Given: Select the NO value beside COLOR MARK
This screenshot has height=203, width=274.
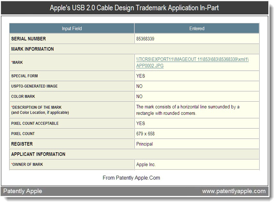Looking at the screenshot, I should pyautogui.click(x=140, y=96).
